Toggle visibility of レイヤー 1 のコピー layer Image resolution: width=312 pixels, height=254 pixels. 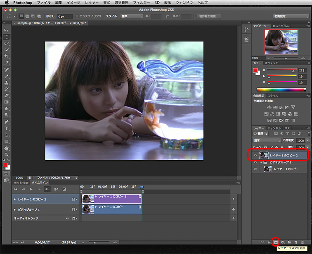coord(255,169)
